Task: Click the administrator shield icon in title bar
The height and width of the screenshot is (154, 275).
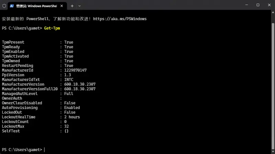Action: pos(4,6)
